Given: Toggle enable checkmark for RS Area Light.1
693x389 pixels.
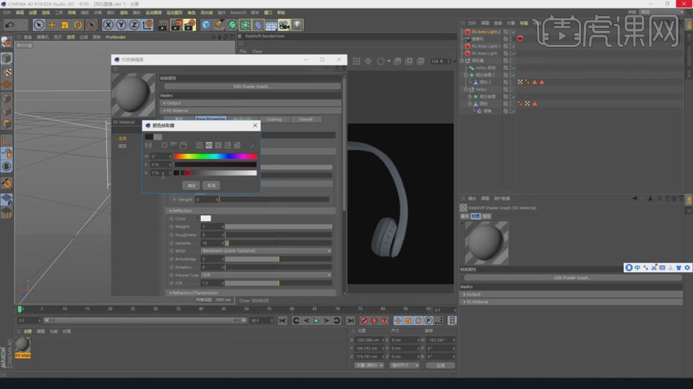Looking at the screenshot, I should pyautogui.click(x=512, y=46).
